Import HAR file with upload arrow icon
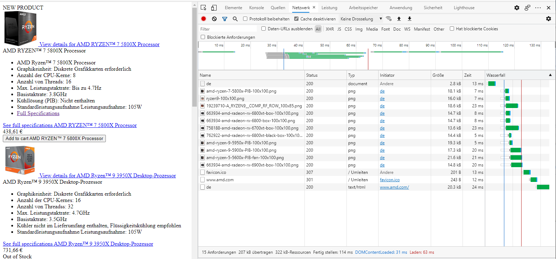Viewport: 556px width, 259px height. pos(399,19)
